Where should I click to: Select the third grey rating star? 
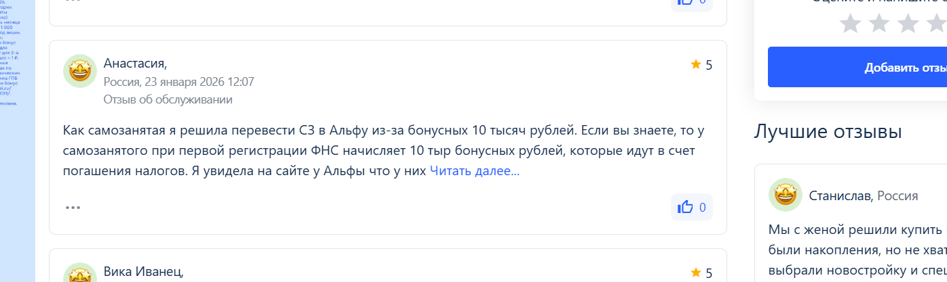coord(908,24)
